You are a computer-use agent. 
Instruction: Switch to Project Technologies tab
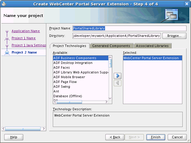coord(70,46)
